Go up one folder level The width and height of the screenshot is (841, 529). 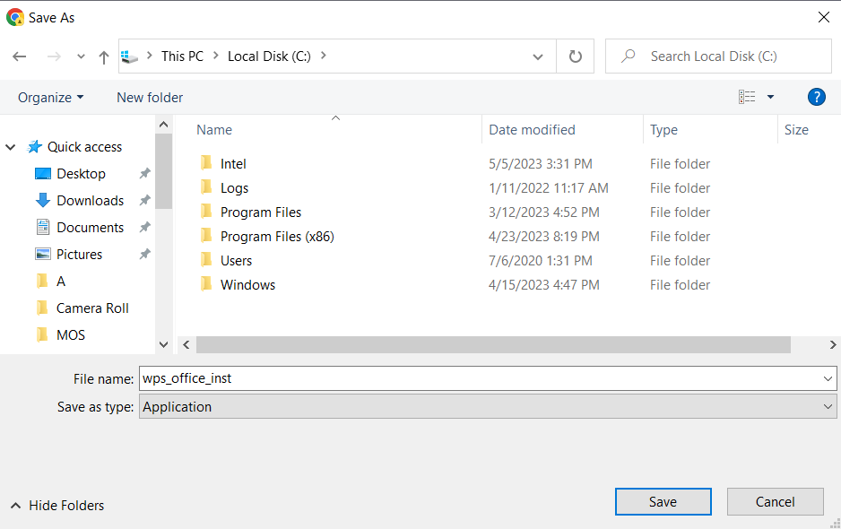pyautogui.click(x=103, y=56)
